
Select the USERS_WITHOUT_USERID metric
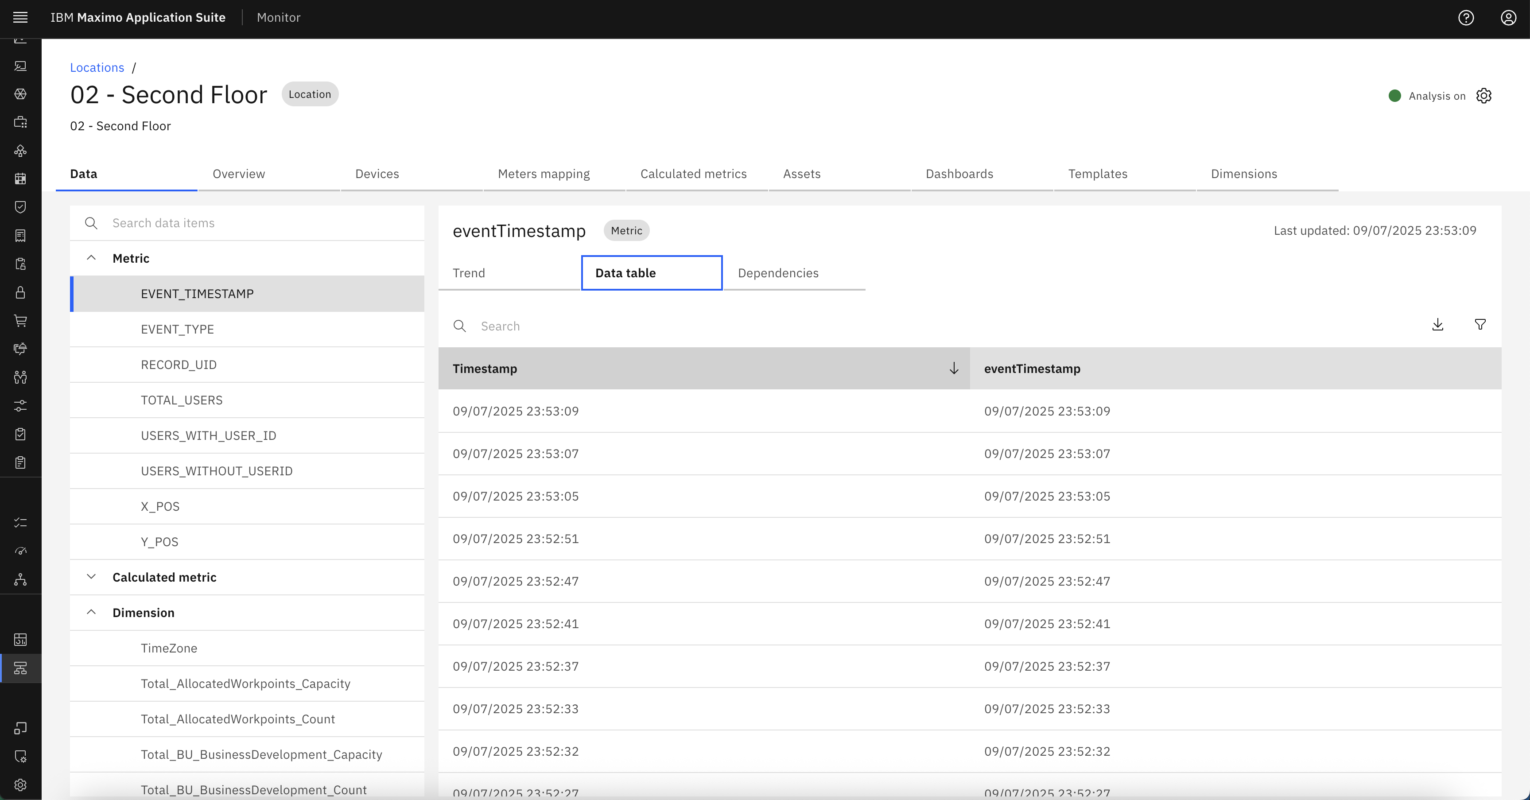pyautogui.click(x=247, y=471)
